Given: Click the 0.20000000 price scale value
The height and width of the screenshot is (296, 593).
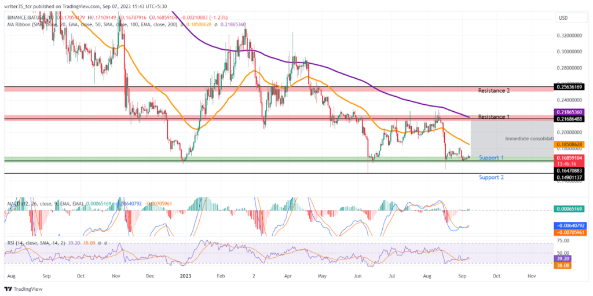Looking at the screenshot, I should [570, 133].
